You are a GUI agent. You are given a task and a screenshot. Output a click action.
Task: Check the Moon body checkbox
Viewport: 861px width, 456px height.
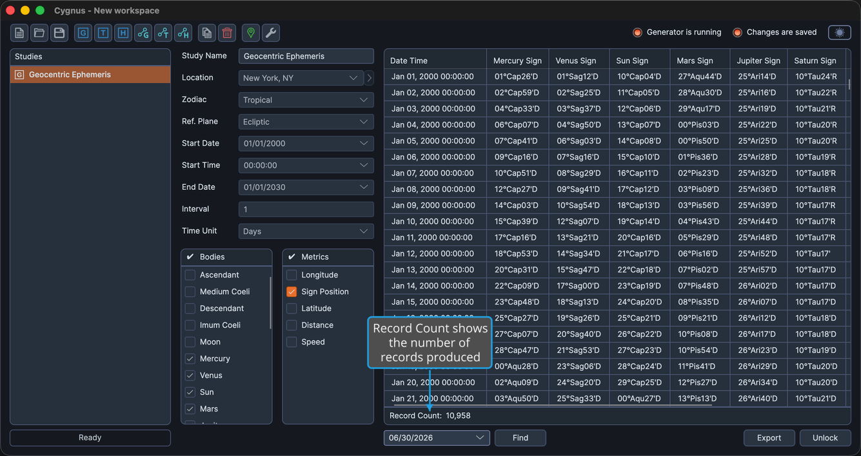click(x=190, y=342)
